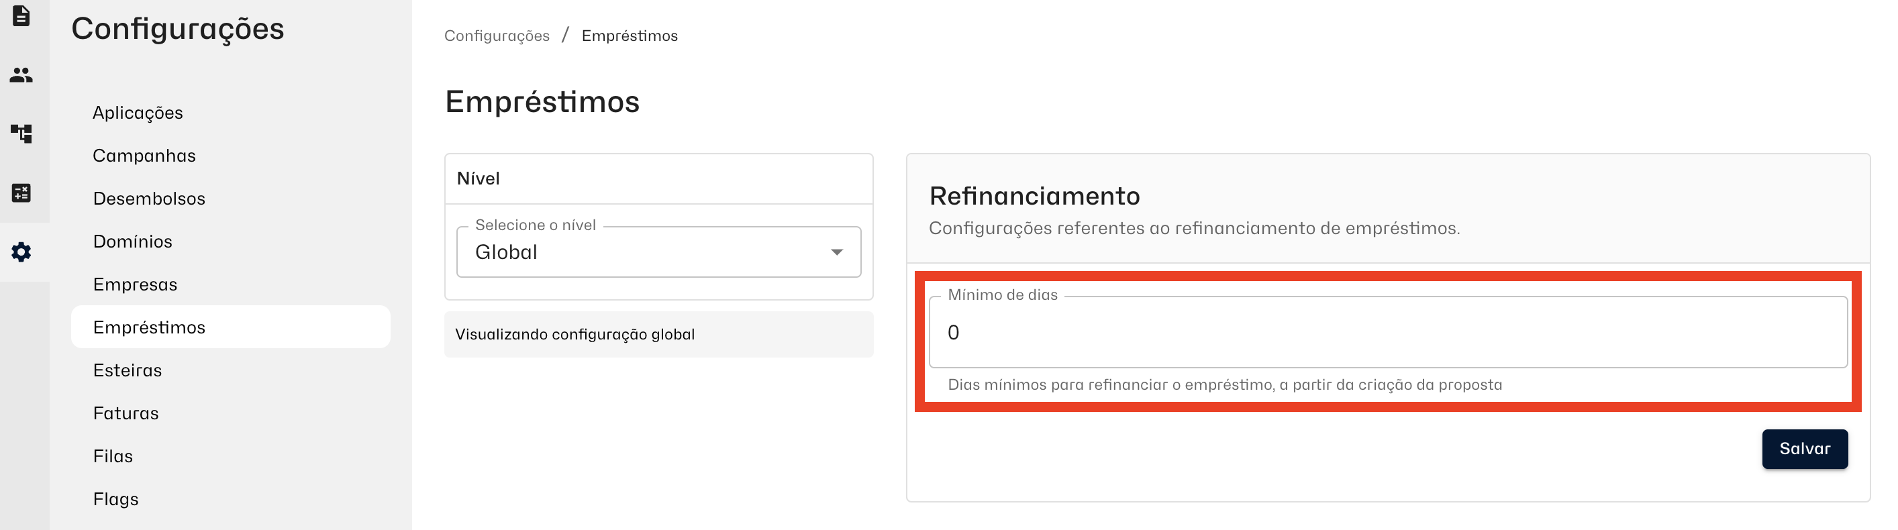The width and height of the screenshot is (1898, 530).
Task: Click Configurações breadcrumb link
Action: click(497, 36)
